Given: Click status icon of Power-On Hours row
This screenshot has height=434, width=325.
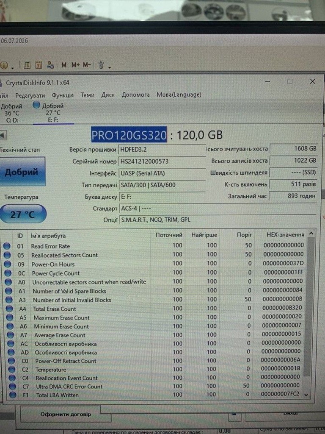Looking at the screenshot, I should point(8,264).
